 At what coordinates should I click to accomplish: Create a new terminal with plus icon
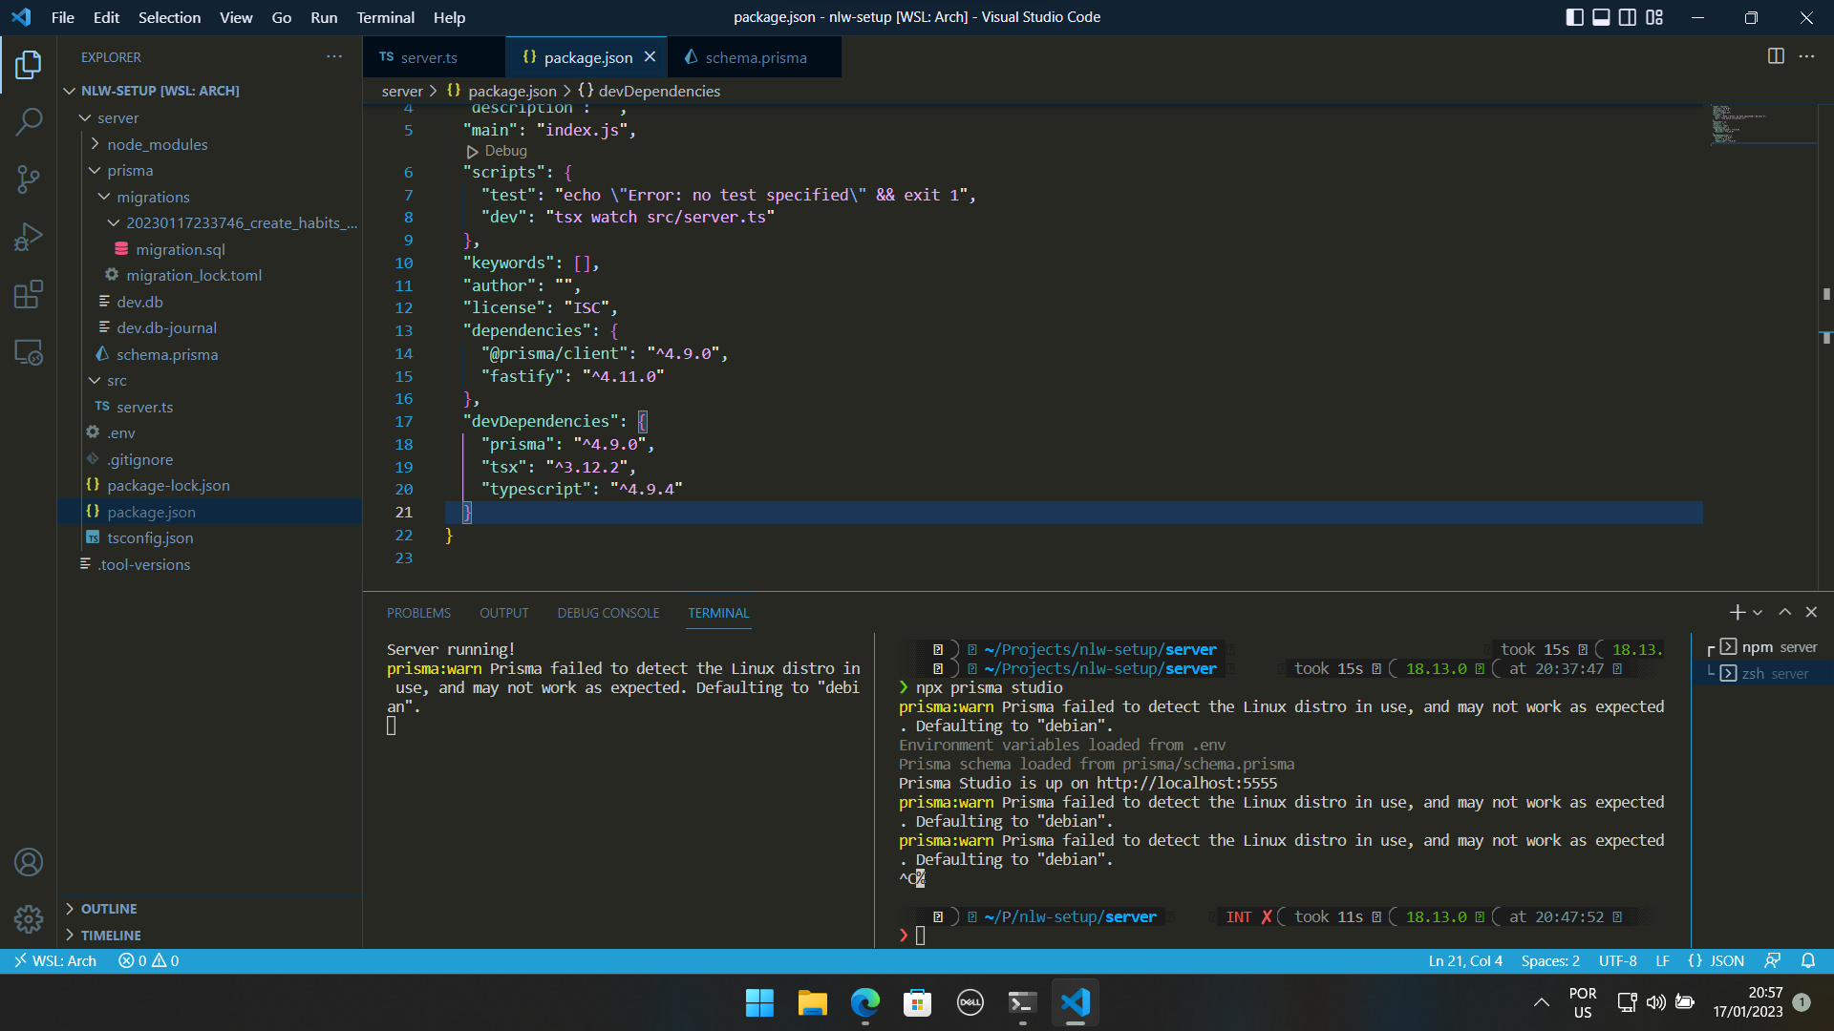(x=1737, y=612)
